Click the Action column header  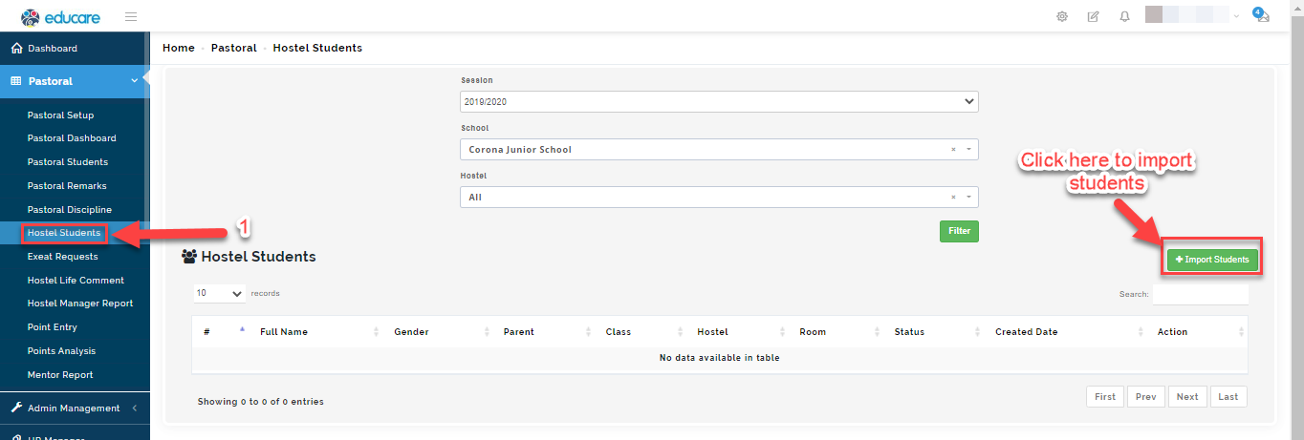1198,331
